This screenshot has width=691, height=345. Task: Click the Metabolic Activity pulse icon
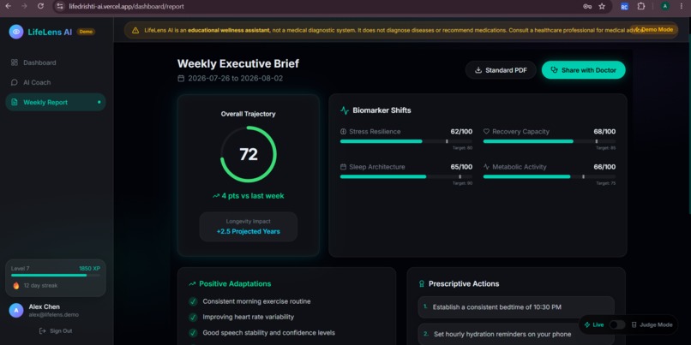tap(486, 167)
